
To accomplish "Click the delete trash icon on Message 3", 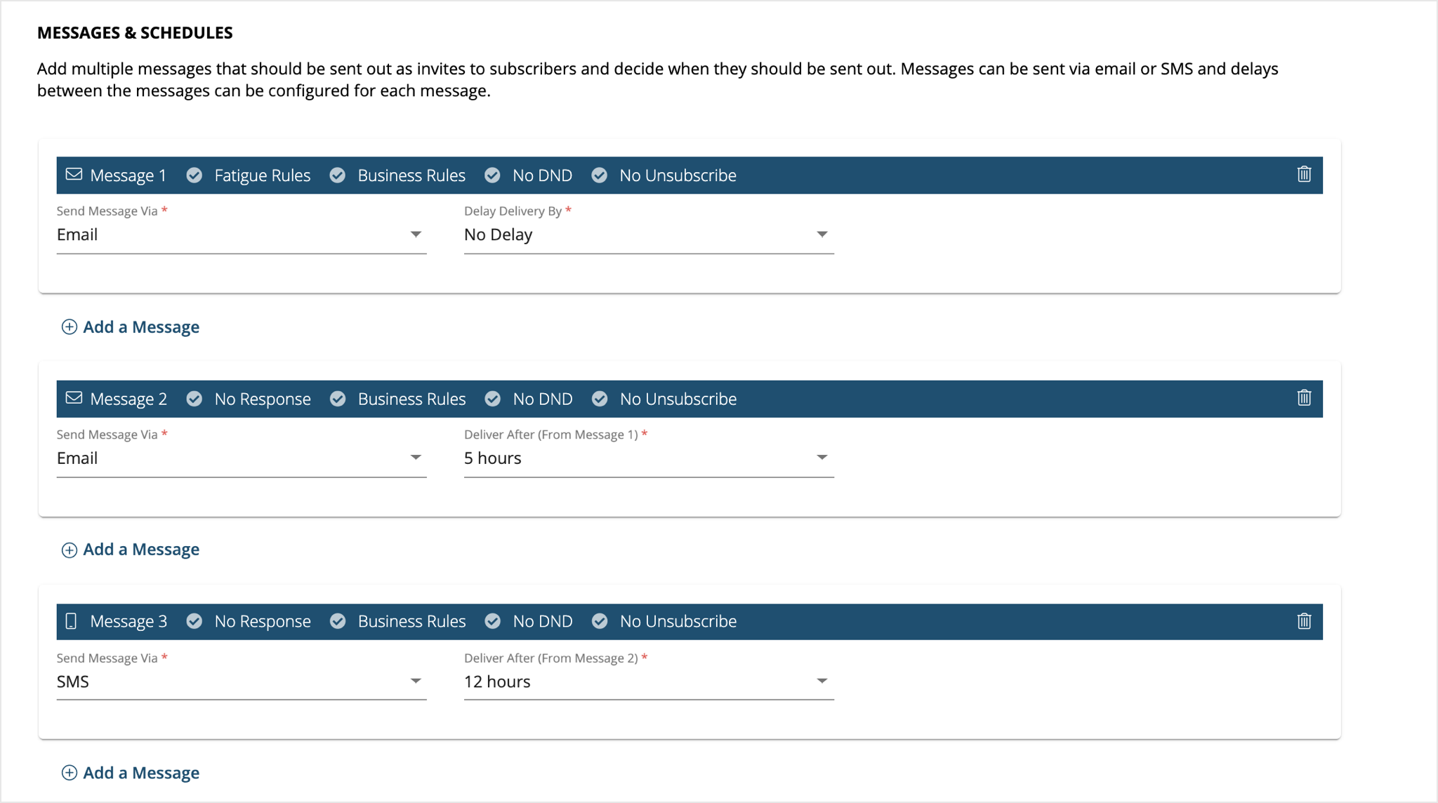I will [1304, 621].
